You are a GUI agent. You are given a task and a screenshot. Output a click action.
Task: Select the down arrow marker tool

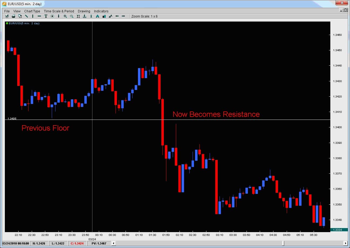tap(59, 16)
